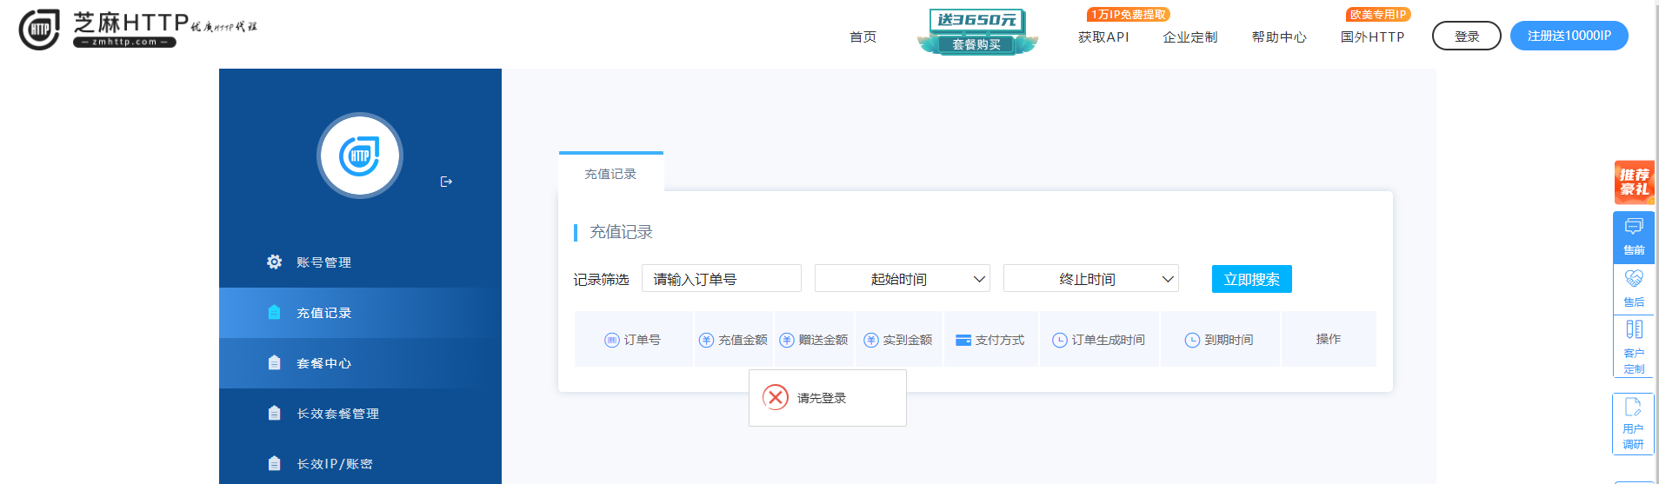Switch to the 充值记录 tab
Image resolution: width=1659 pixels, height=484 pixels.
click(610, 174)
